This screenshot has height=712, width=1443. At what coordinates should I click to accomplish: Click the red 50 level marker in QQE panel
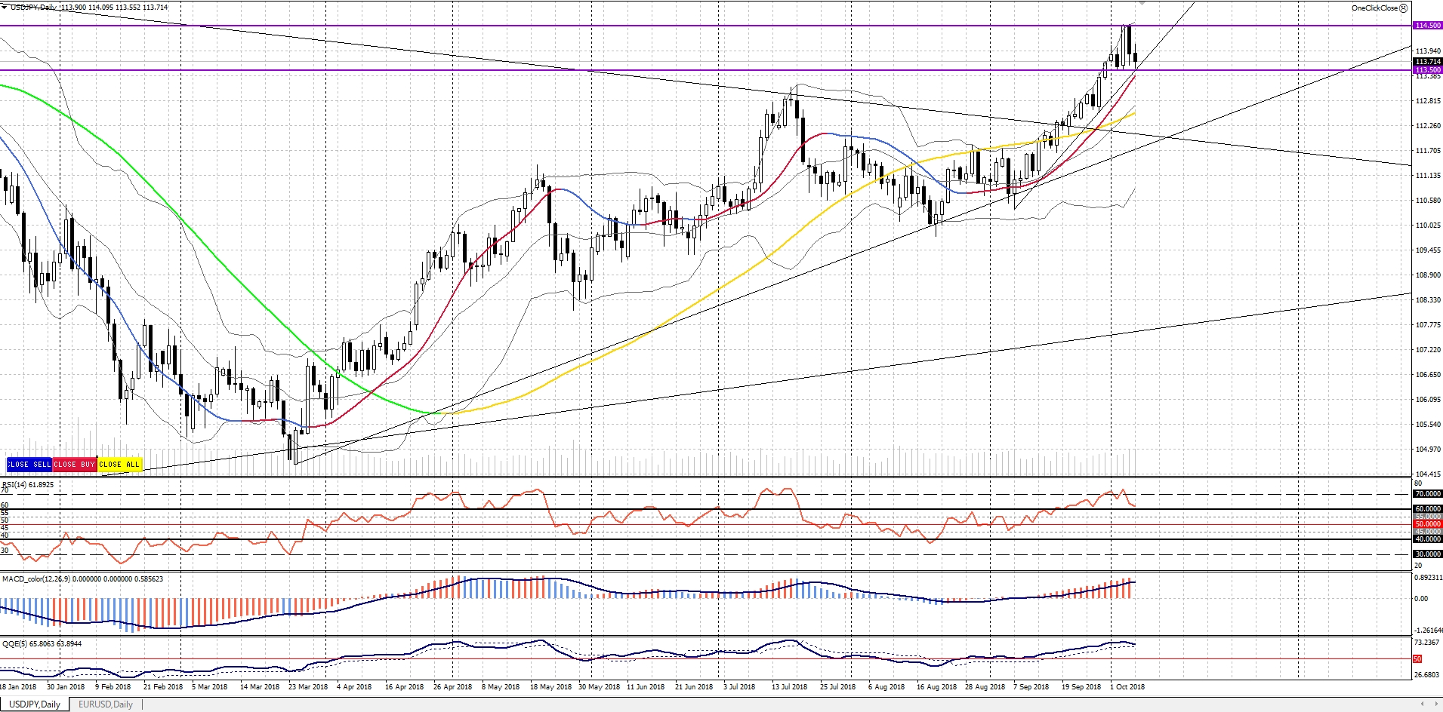1417,658
